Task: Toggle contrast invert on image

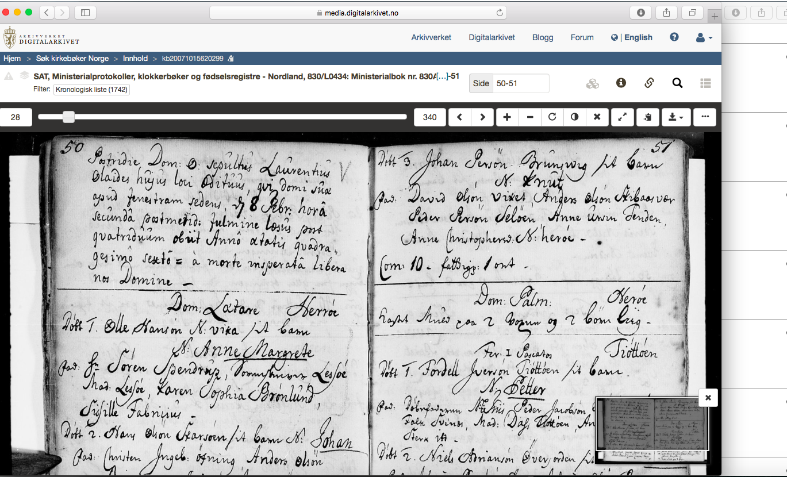Action: 574,117
